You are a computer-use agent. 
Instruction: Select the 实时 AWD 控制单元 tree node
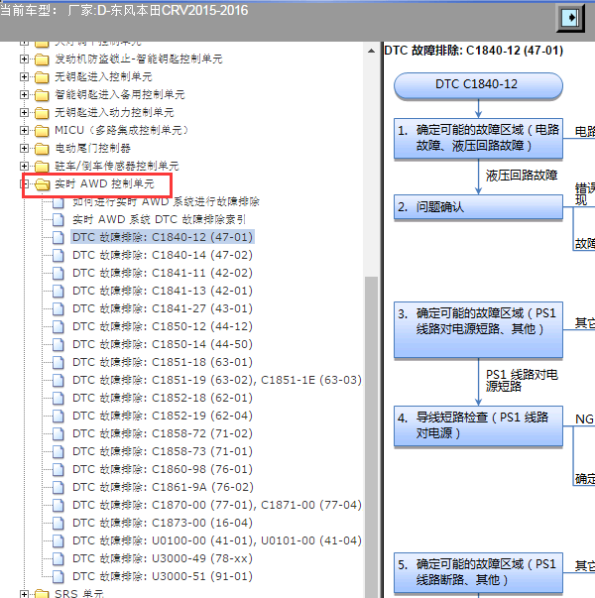104,183
